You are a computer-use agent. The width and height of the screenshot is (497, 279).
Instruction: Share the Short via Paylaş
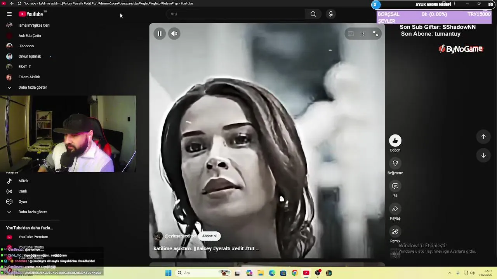coord(395,209)
